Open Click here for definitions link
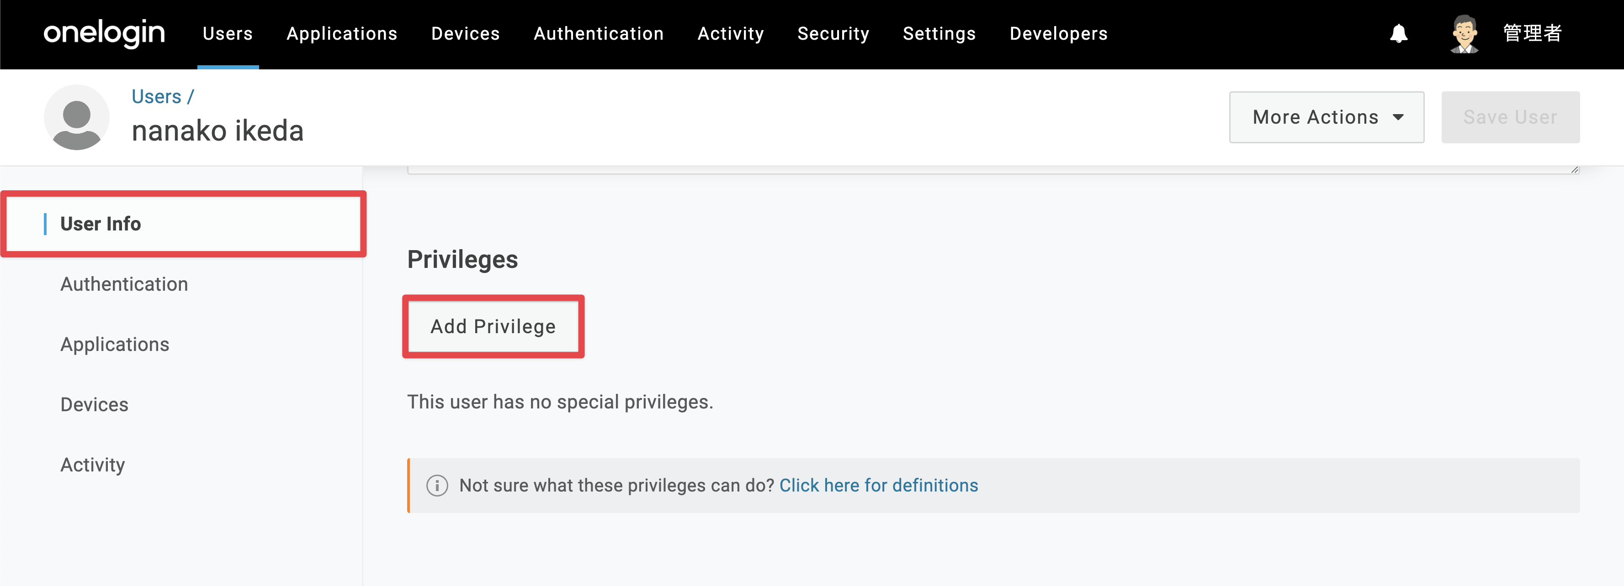The image size is (1624, 586). click(x=878, y=485)
